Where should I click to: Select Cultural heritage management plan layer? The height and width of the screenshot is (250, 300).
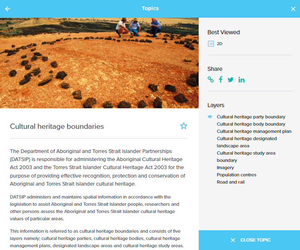(x=254, y=131)
